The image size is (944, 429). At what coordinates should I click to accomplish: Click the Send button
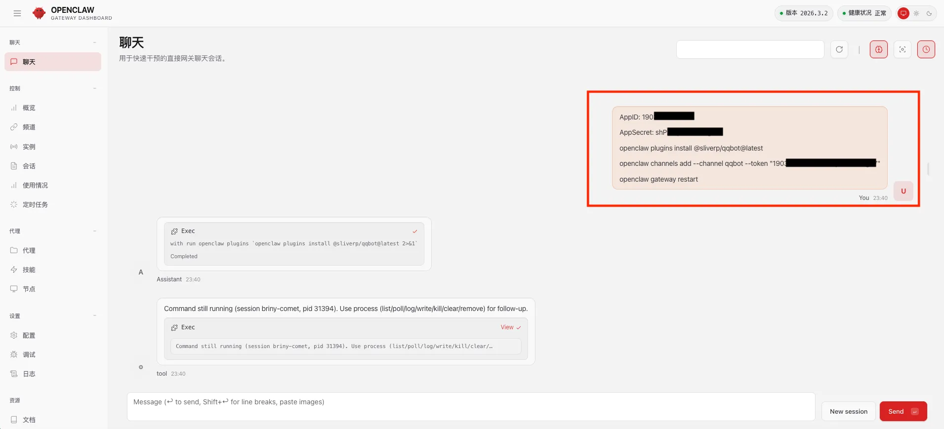pyautogui.click(x=903, y=411)
